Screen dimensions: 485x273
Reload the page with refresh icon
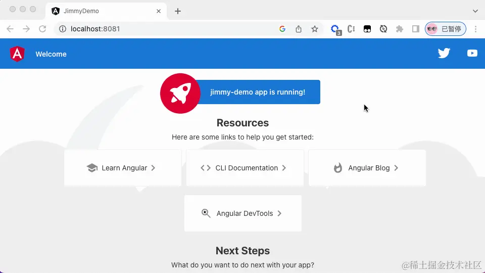(x=42, y=29)
